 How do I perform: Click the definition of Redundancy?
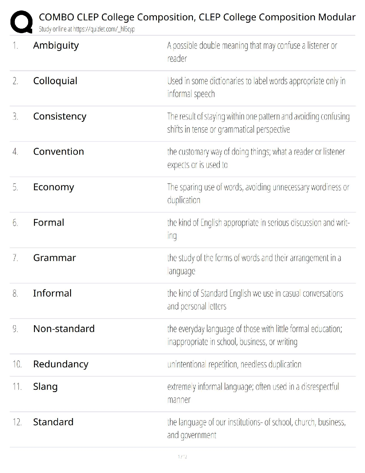(234, 365)
